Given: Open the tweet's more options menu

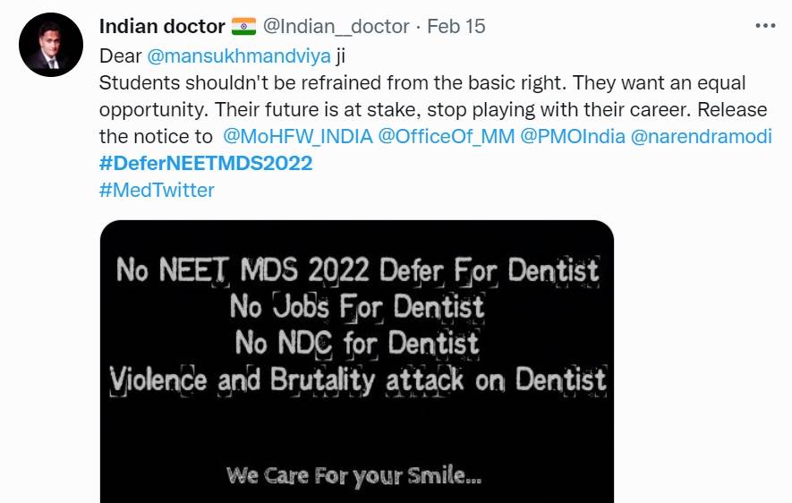Looking at the screenshot, I should [x=765, y=26].
